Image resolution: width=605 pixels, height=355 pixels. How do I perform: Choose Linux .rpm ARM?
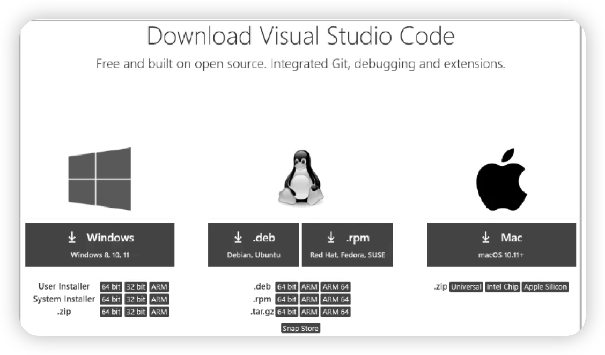(x=309, y=299)
